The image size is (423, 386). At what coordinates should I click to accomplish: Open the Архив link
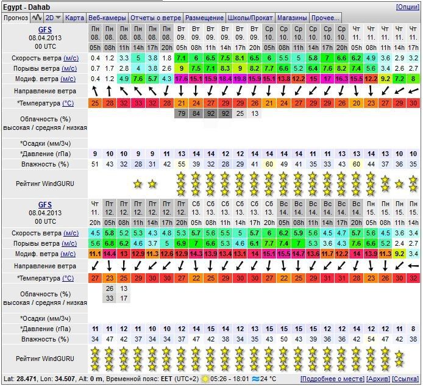click(378, 379)
